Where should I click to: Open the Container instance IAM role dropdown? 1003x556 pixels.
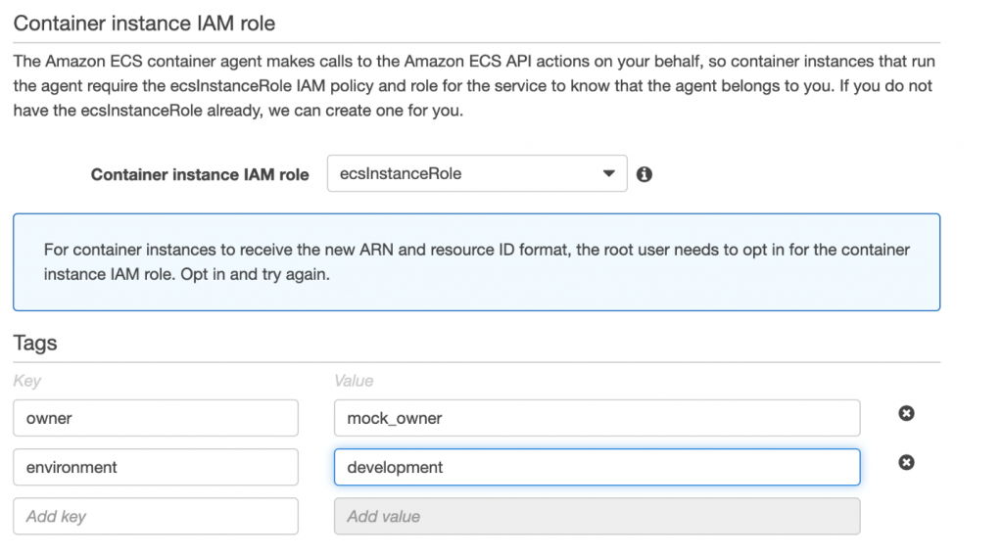click(477, 173)
